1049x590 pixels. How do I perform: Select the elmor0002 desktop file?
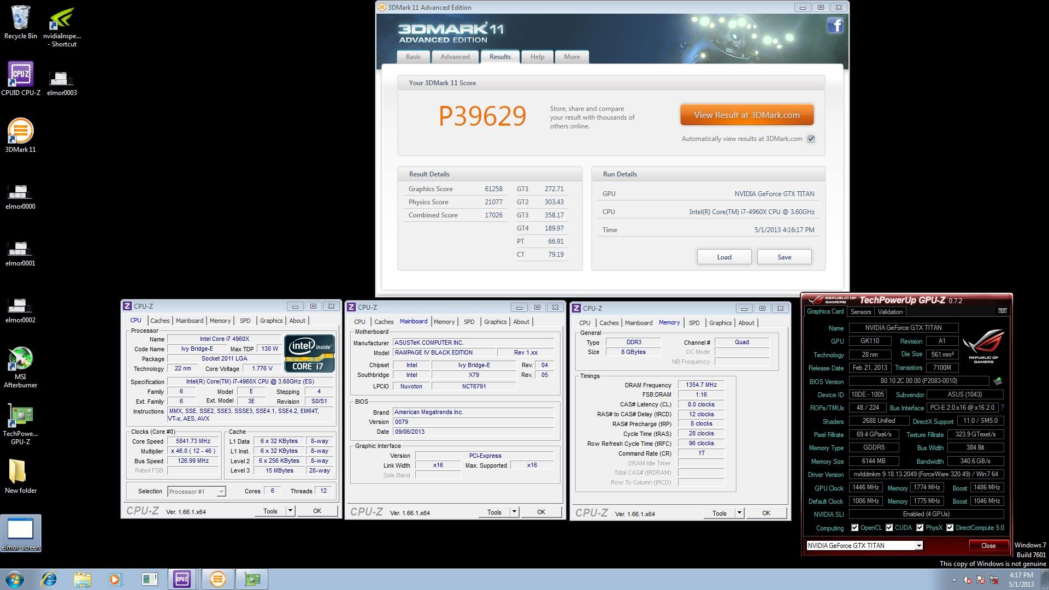coord(21,310)
